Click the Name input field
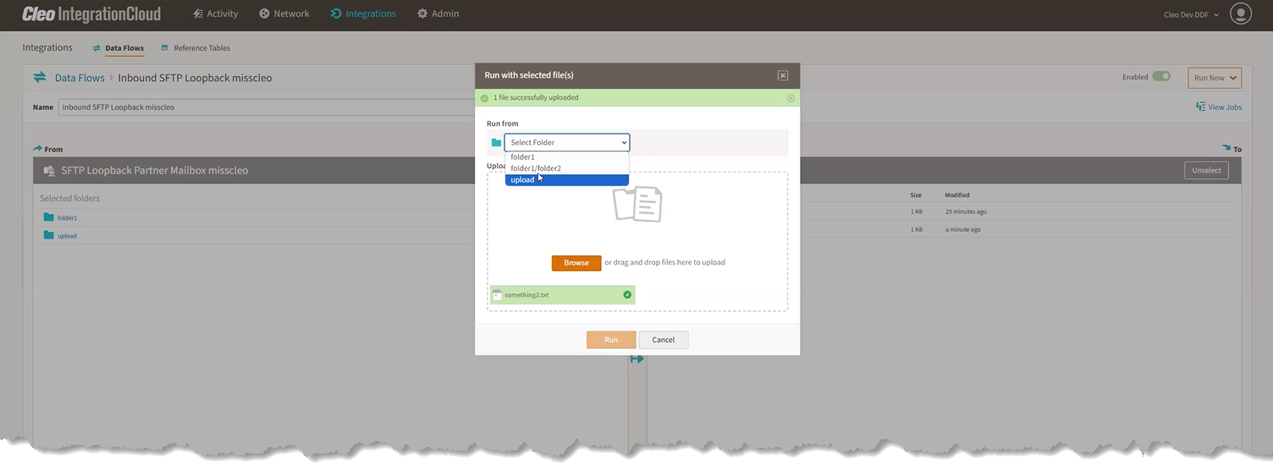1273x463 pixels. coord(267,107)
